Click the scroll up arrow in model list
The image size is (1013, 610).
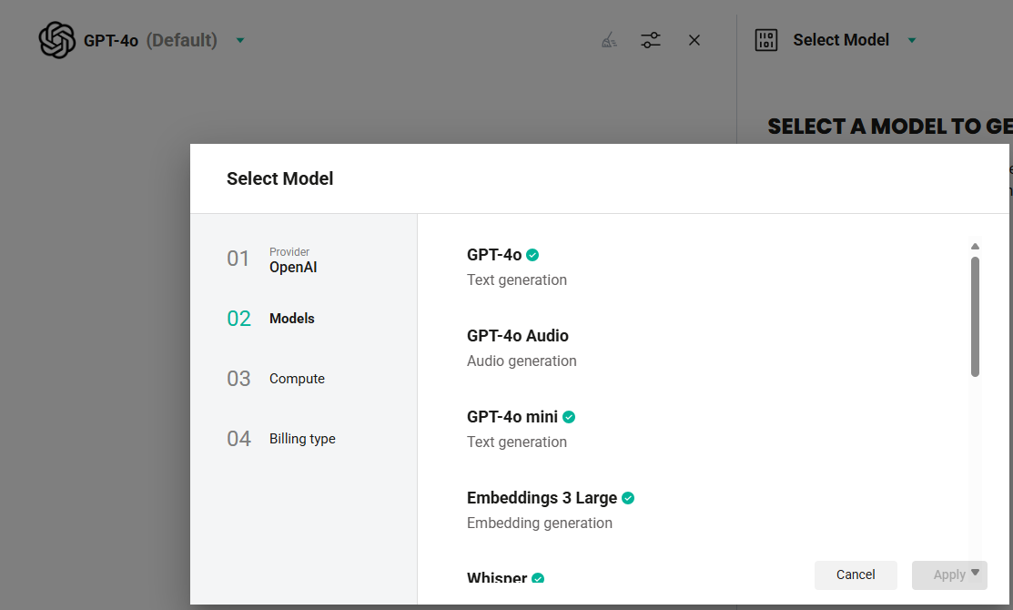click(x=975, y=246)
